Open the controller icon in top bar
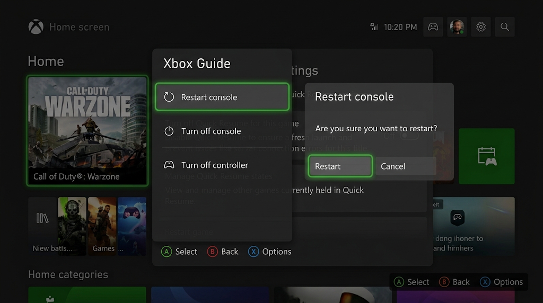This screenshot has width=543, height=303. pyautogui.click(x=433, y=27)
